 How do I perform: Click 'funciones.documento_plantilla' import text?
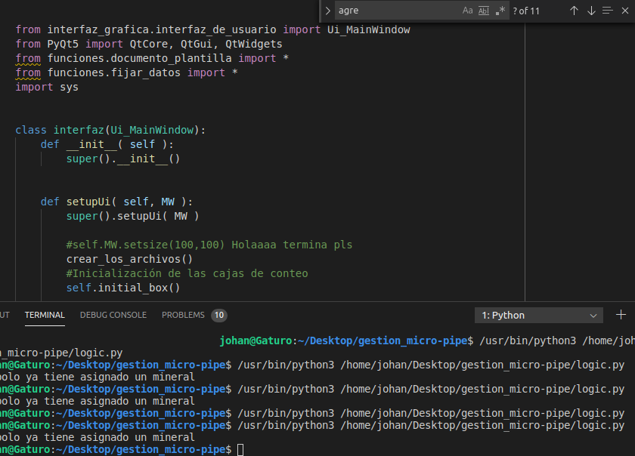(x=140, y=58)
